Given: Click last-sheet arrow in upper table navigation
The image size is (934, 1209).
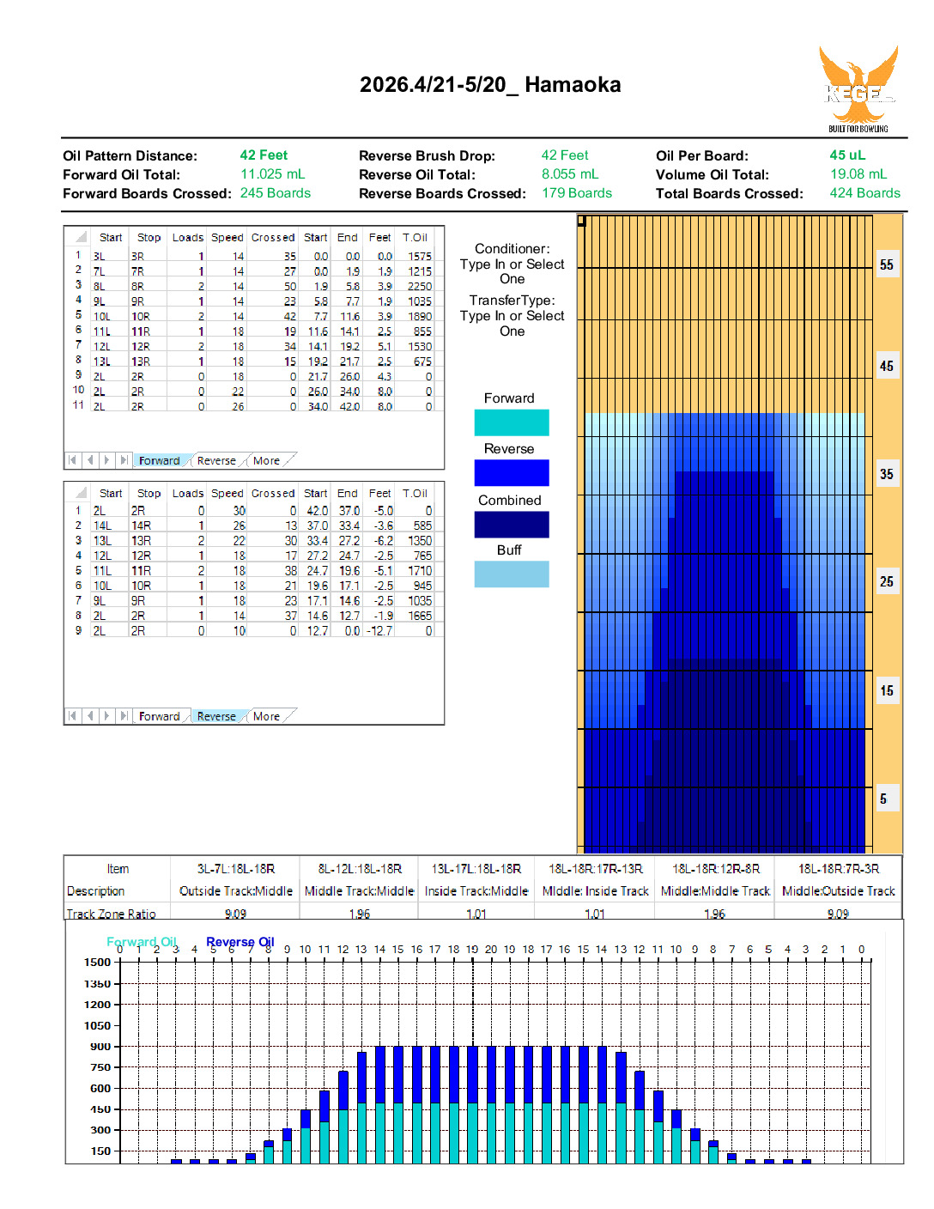Looking at the screenshot, I should tap(124, 460).
